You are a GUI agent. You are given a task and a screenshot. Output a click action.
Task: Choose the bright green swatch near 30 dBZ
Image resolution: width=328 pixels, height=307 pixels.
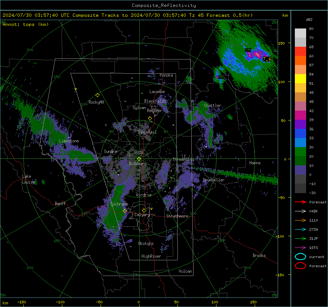300,151
